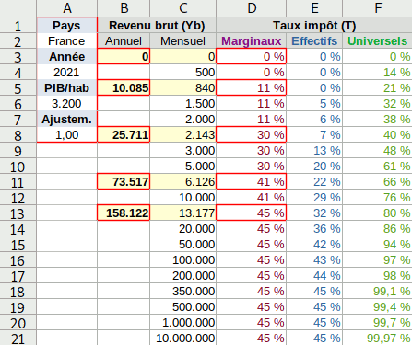
Task: Select the '3.200' PIB value cell
Action: [67, 103]
